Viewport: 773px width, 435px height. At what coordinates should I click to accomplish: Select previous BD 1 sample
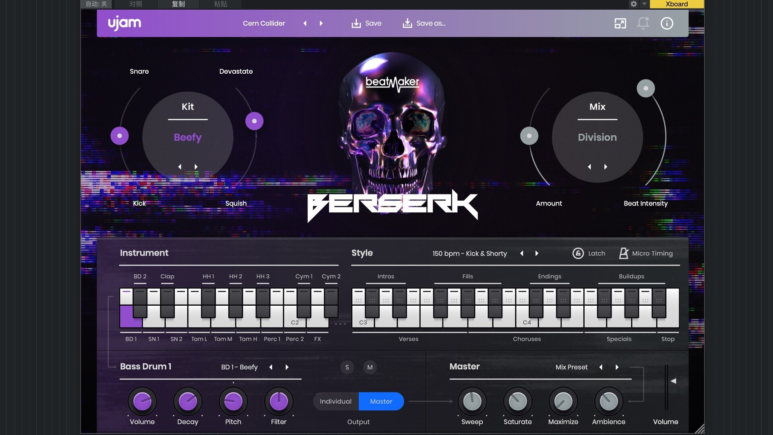pyautogui.click(x=271, y=367)
